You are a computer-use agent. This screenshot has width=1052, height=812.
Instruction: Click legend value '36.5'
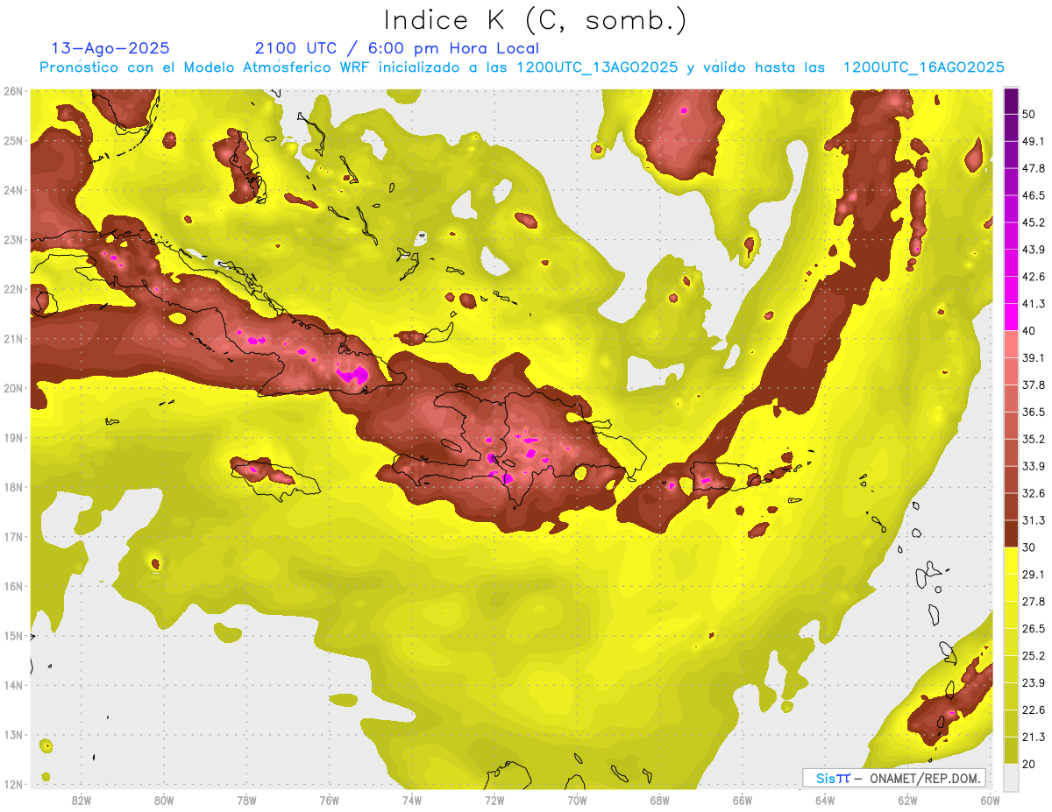[1034, 412]
